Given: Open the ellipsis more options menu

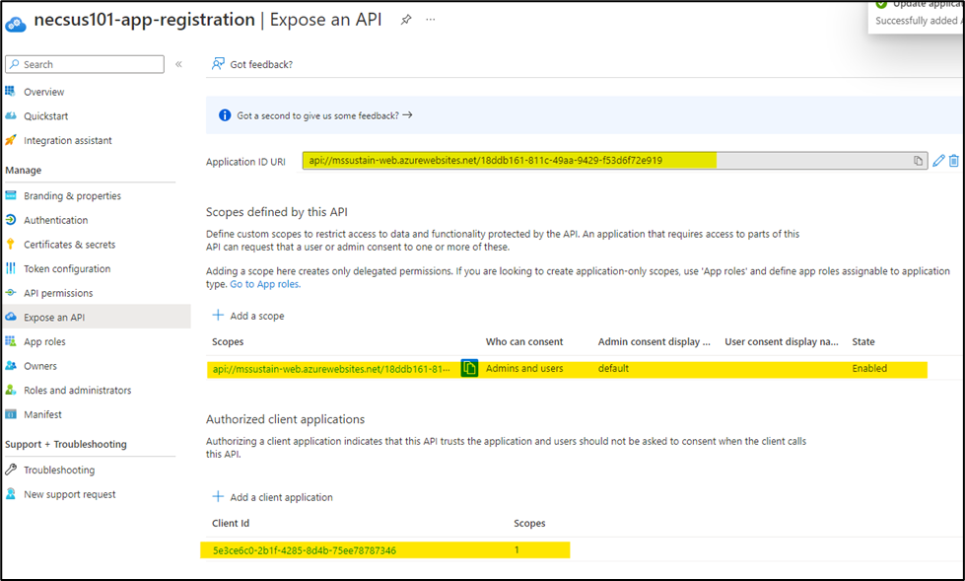Looking at the screenshot, I should [x=431, y=20].
